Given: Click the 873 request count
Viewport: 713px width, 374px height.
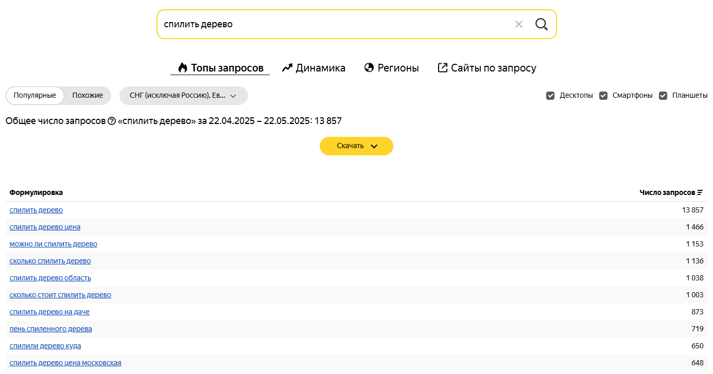Looking at the screenshot, I should (x=697, y=312).
